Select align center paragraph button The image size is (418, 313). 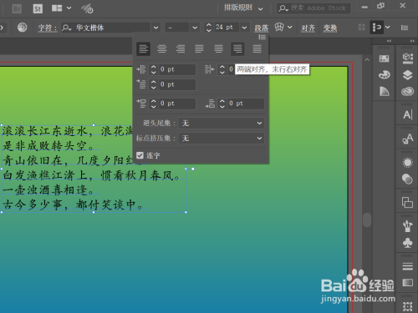tap(162, 49)
